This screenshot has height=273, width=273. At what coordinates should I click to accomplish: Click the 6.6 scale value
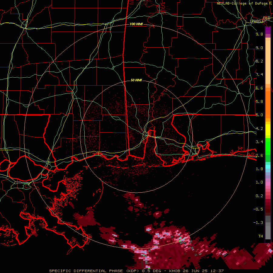coord(259,88)
